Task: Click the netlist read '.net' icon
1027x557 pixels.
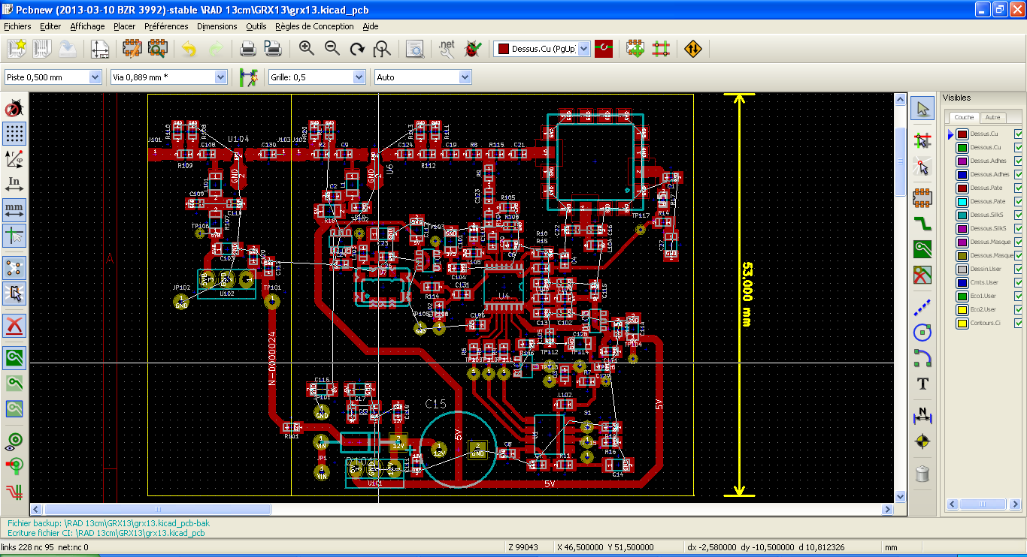Action: click(x=447, y=50)
